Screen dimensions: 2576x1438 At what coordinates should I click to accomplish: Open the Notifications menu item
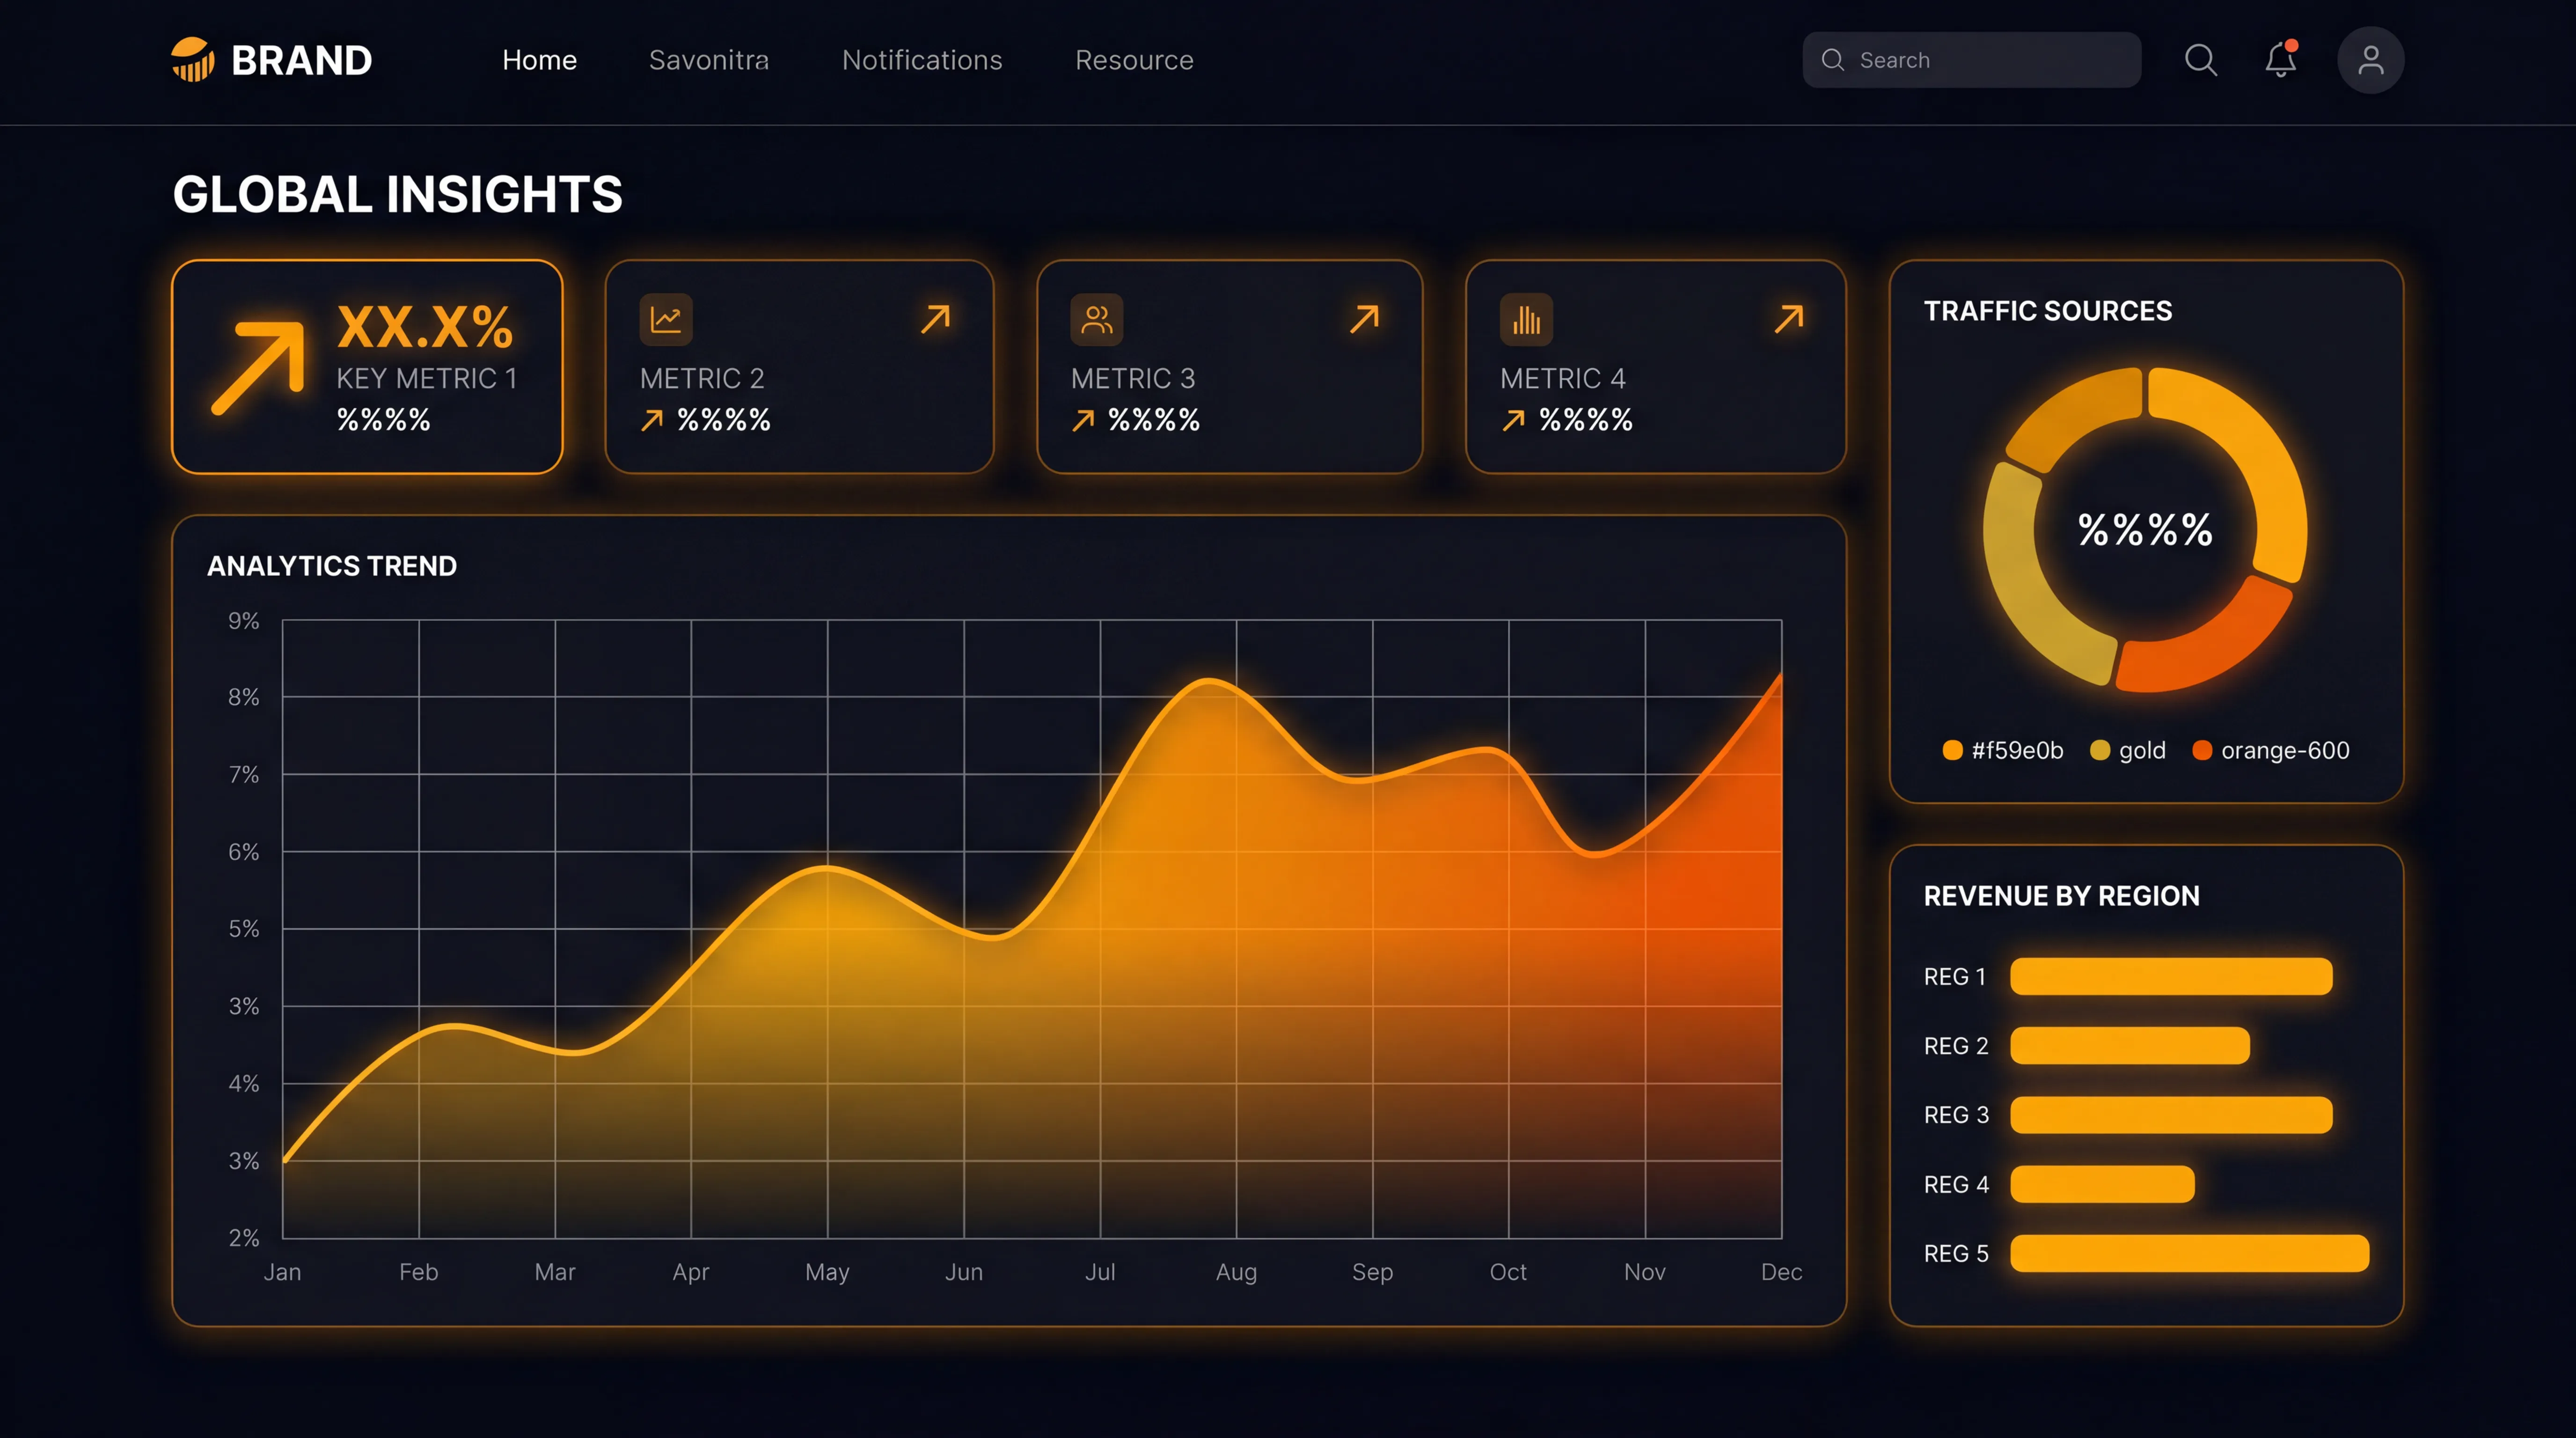tap(921, 60)
